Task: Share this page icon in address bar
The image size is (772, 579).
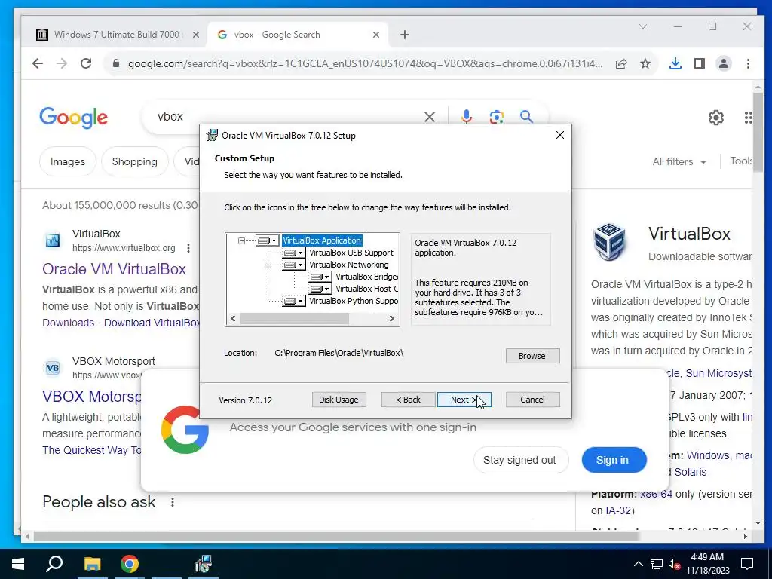Action: [x=621, y=63]
